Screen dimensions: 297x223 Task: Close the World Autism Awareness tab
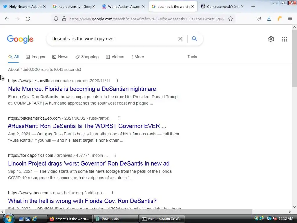click(143, 6)
